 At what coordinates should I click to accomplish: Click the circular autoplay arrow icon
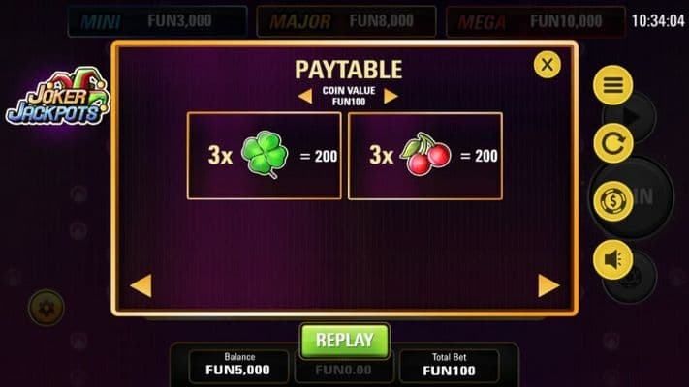613,143
